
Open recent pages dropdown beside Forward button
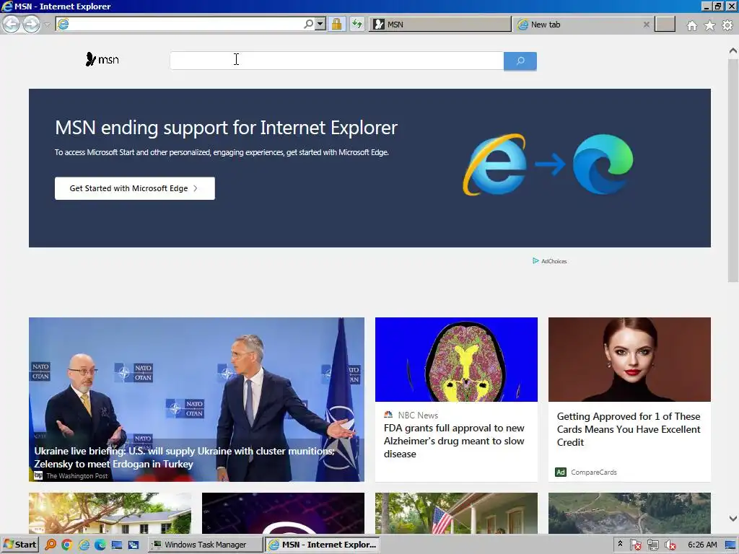point(47,25)
